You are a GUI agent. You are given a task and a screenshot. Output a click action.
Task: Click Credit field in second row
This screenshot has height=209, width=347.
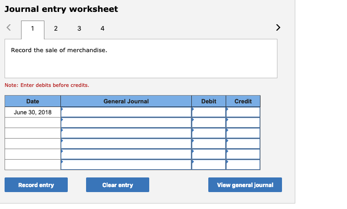coord(243,123)
